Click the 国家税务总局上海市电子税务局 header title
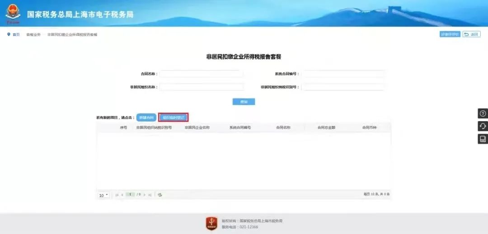 [x=80, y=14]
